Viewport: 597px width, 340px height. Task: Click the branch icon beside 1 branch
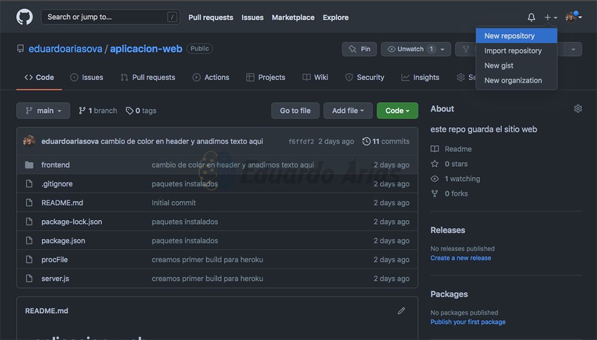[x=82, y=111]
